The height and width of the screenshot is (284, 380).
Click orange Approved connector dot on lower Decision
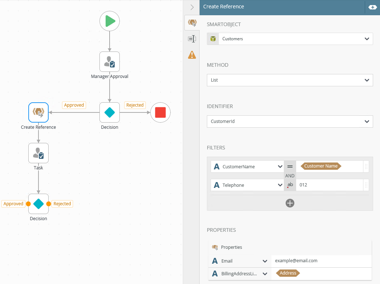coord(28,204)
